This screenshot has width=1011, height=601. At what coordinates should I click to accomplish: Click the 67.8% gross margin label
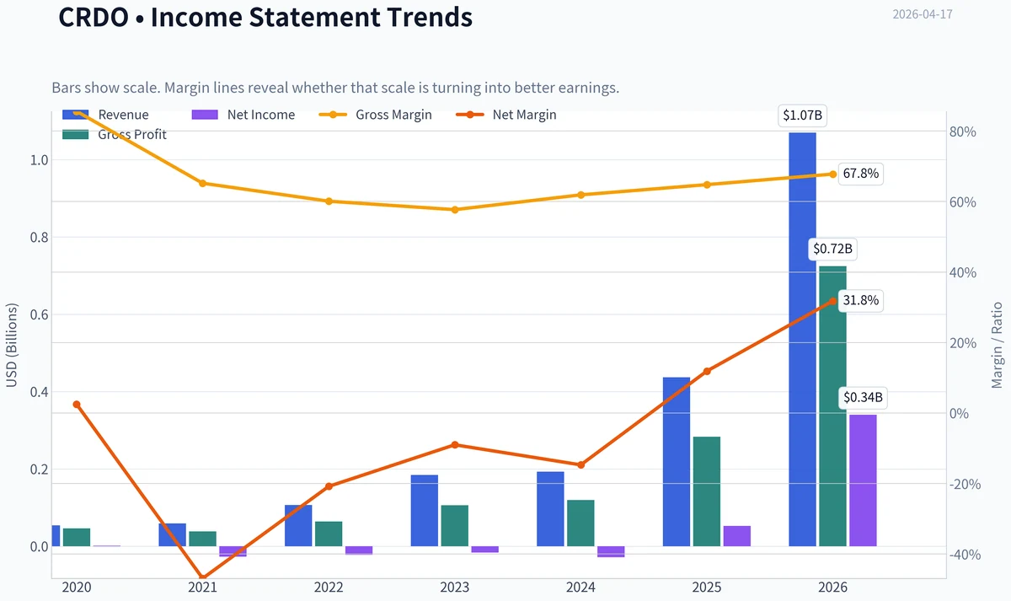tap(860, 174)
